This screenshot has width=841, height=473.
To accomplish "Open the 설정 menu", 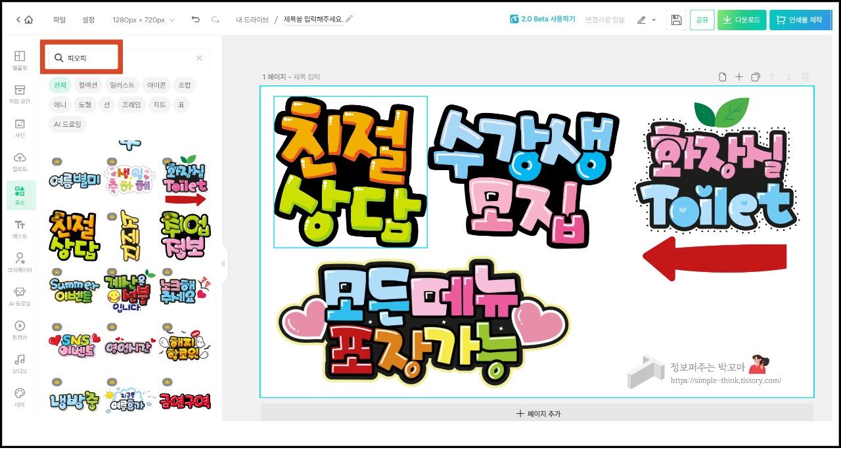I will tap(88, 20).
